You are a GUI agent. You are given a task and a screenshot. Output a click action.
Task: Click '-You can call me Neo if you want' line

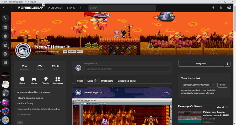click(34, 92)
